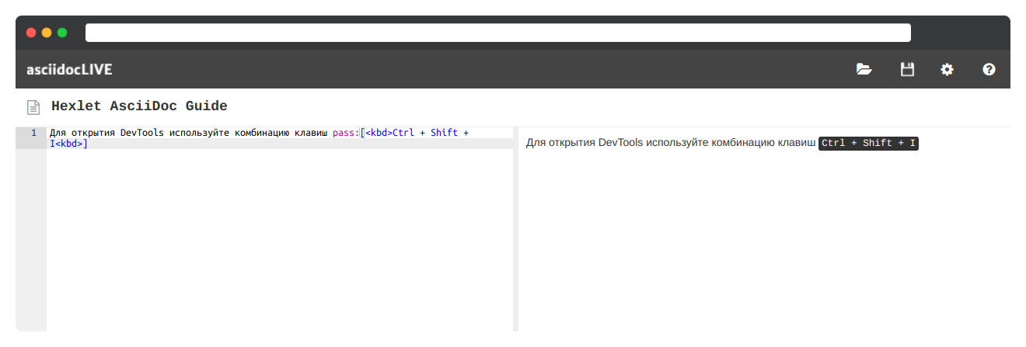1026x347 pixels.
Task: Save the document with the floppy disk icon
Action: click(x=906, y=69)
